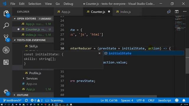Change the JavaScript language mode
The height and width of the screenshot is (106, 189).
coord(164,100)
